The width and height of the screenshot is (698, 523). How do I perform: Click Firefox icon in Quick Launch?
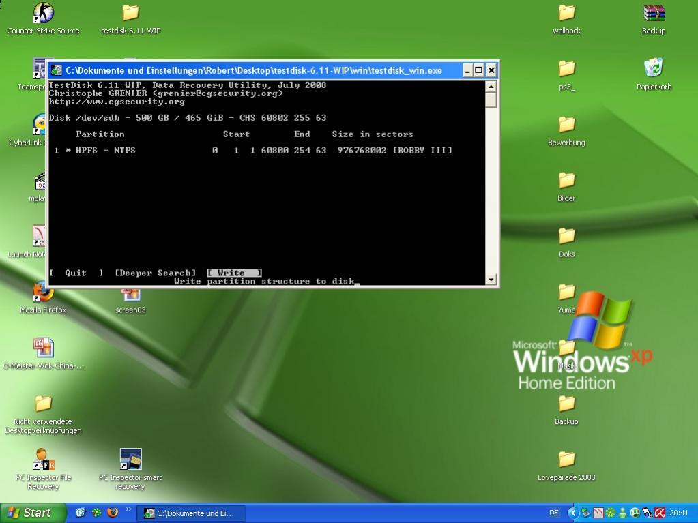pyautogui.click(x=113, y=513)
